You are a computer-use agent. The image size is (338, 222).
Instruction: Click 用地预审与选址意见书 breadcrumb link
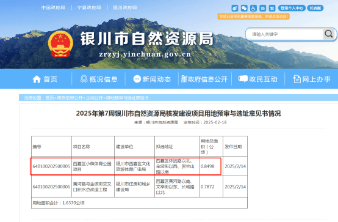point(127,98)
